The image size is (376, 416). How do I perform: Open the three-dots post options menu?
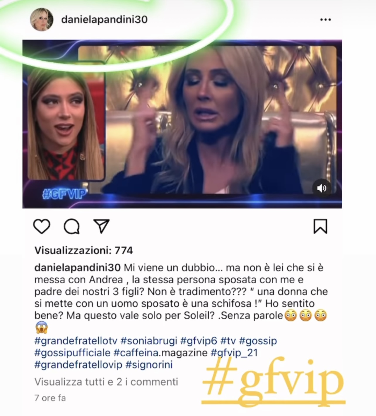pyautogui.click(x=325, y=20)
